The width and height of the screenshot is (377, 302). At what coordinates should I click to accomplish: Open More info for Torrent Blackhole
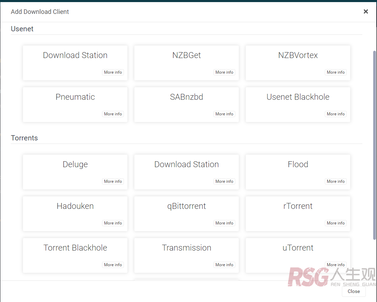[113, 265]
